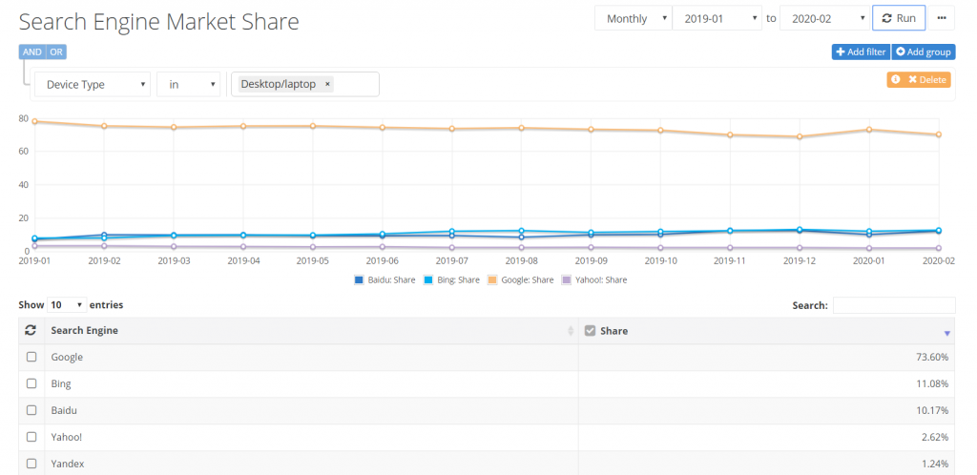This screenshot has width=977, height=475.
Task: Sort by Search Engine column arrows
Action: (571, 331)
